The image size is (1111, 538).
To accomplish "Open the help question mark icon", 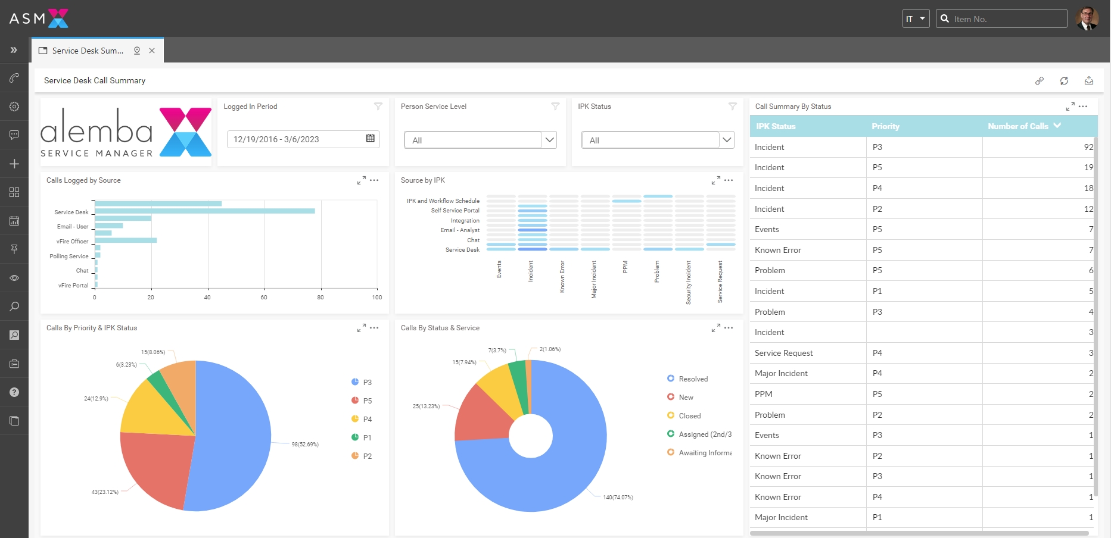I will click(14, 392).
